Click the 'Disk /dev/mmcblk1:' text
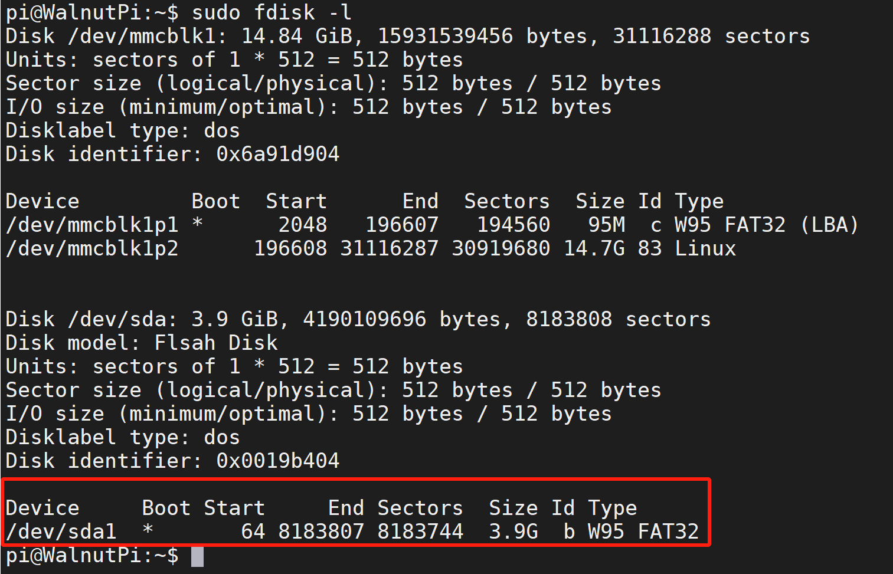Viewport: 893px width, 574px height. point(117,36)
